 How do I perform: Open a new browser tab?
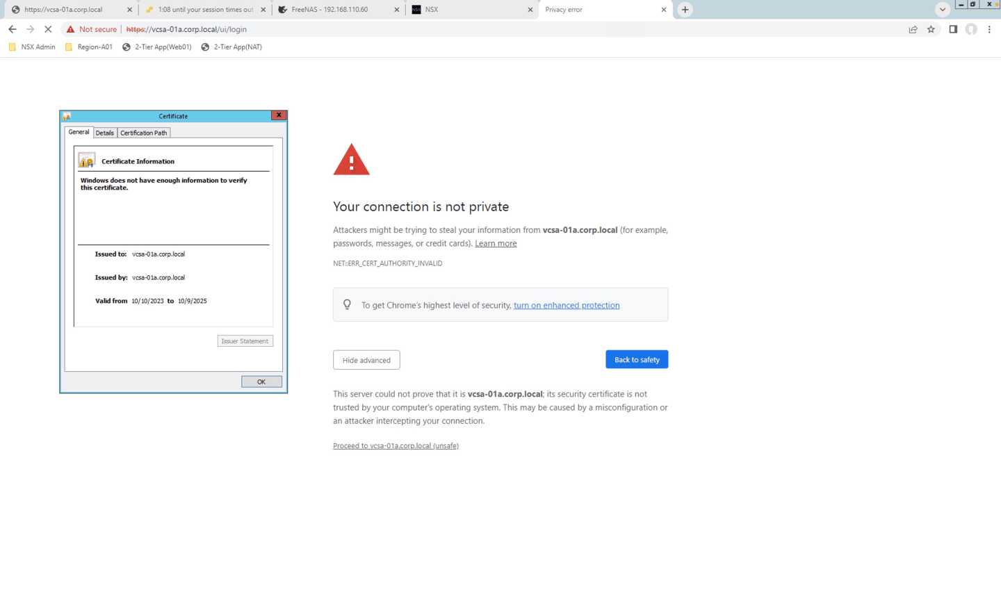[685, 10]
